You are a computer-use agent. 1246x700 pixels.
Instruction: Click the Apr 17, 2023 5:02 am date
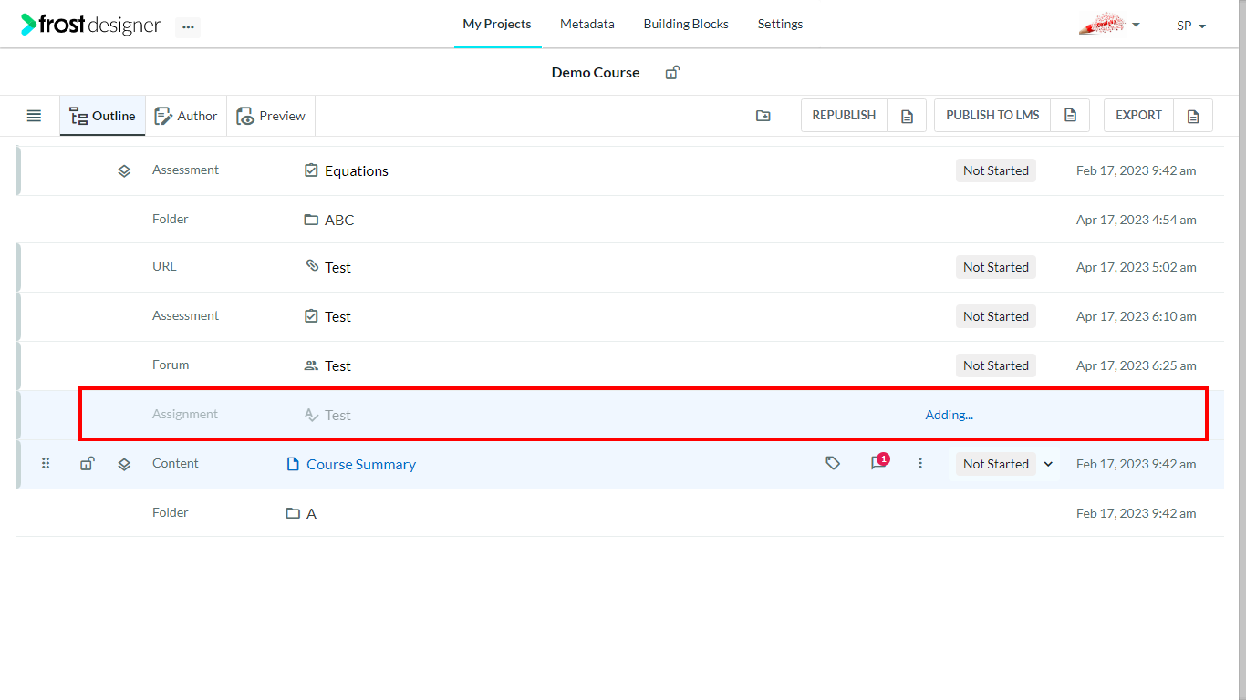pos(1137,267)
